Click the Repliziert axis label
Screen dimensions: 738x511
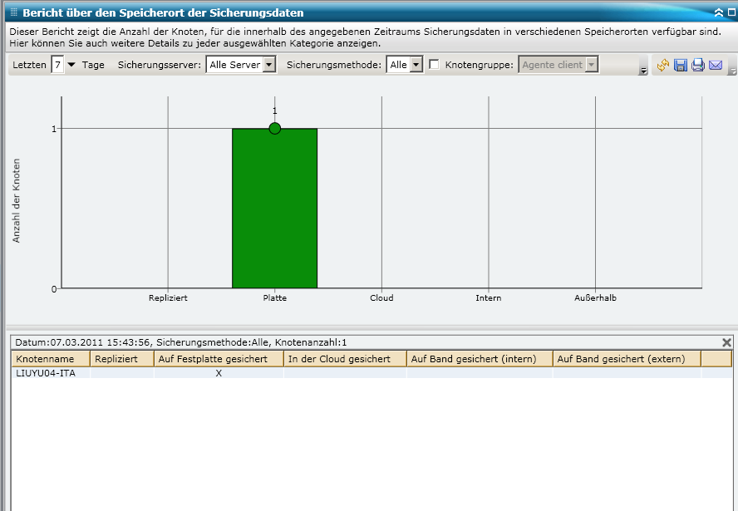168,297
